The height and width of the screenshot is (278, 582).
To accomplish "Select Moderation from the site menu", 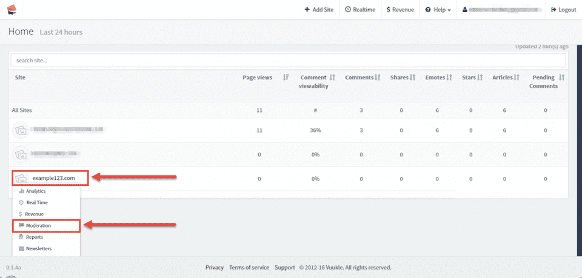I will tap(38, 226).
